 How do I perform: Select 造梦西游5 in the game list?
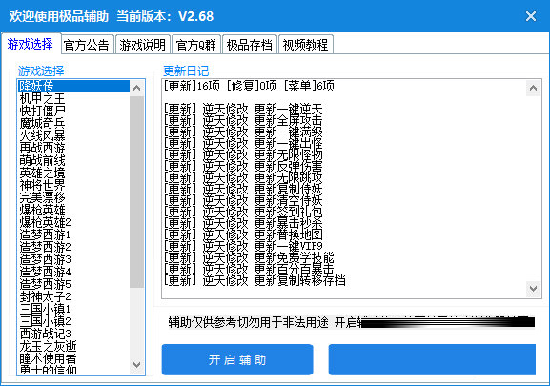[x=73, y=284]
